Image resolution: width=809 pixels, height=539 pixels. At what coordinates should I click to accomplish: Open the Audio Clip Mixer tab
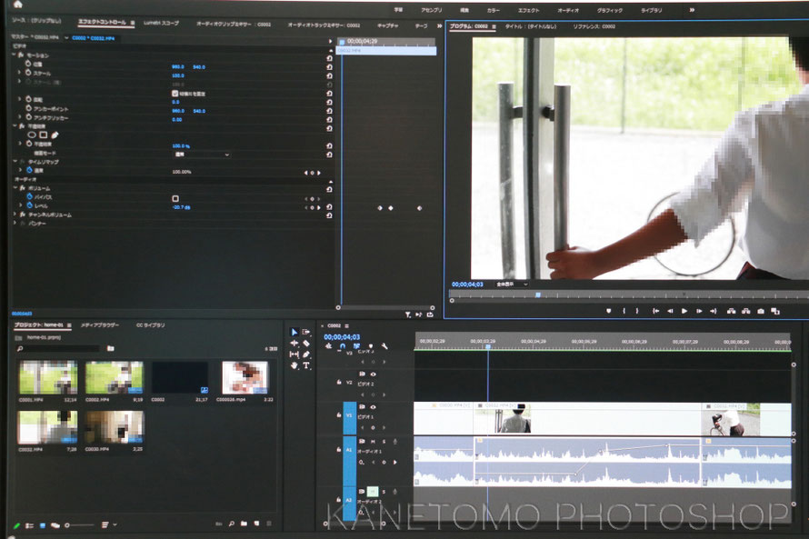pyautogui.click(x=234, y=24)
